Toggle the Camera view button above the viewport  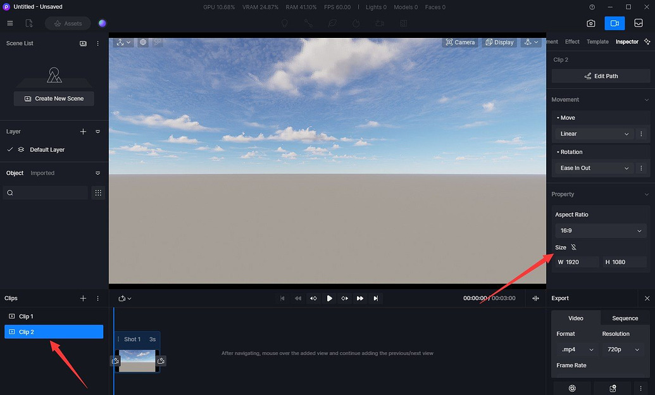pos(461,42)
